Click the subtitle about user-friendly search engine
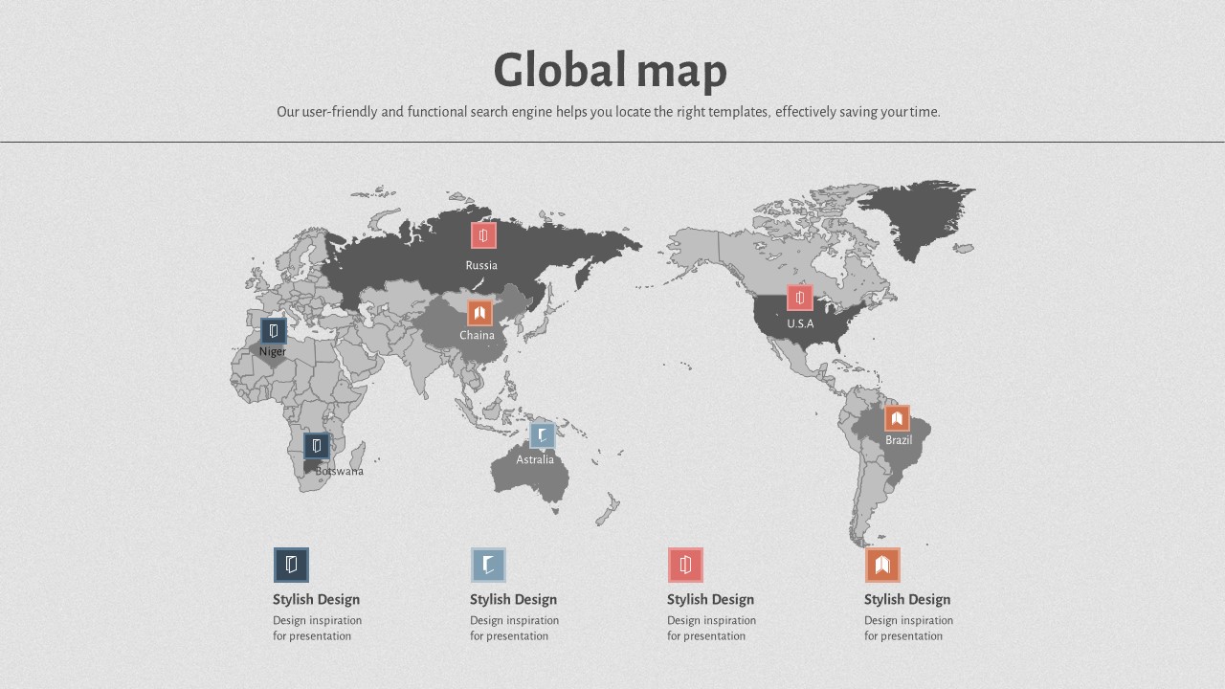 [x=609, y=112]
